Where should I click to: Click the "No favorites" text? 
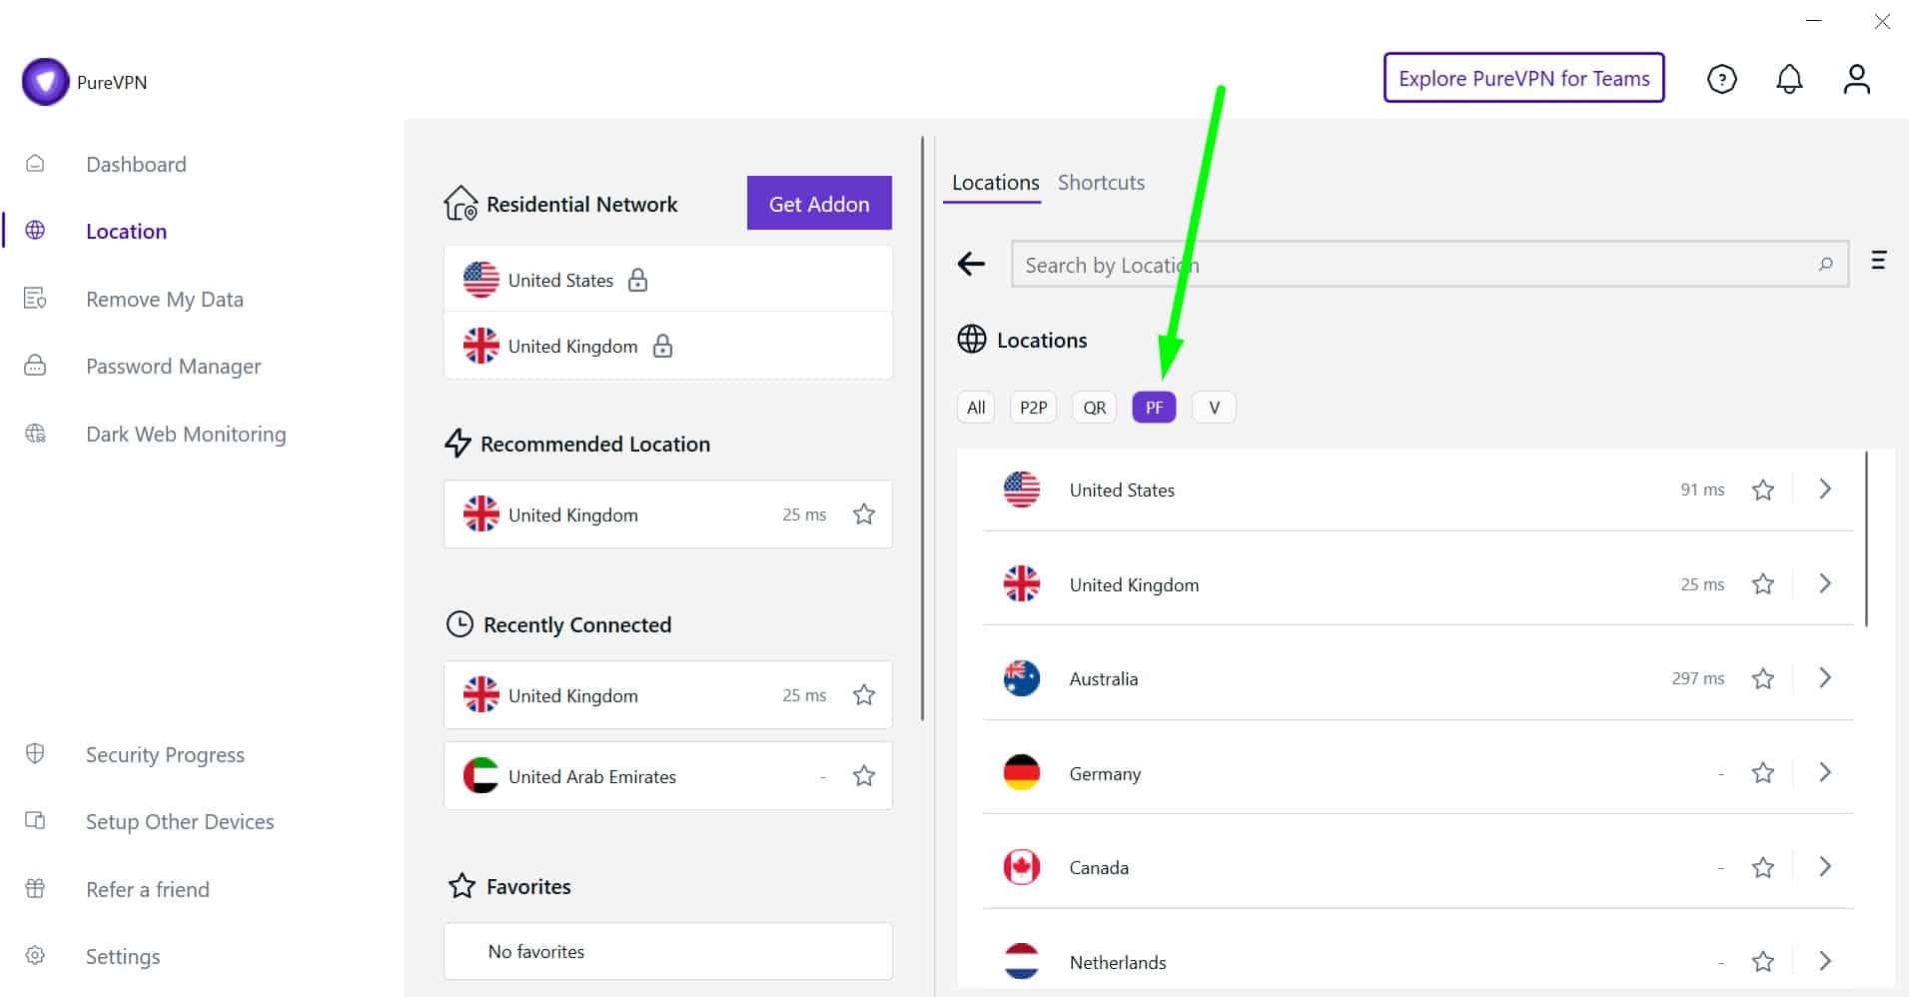536,951
